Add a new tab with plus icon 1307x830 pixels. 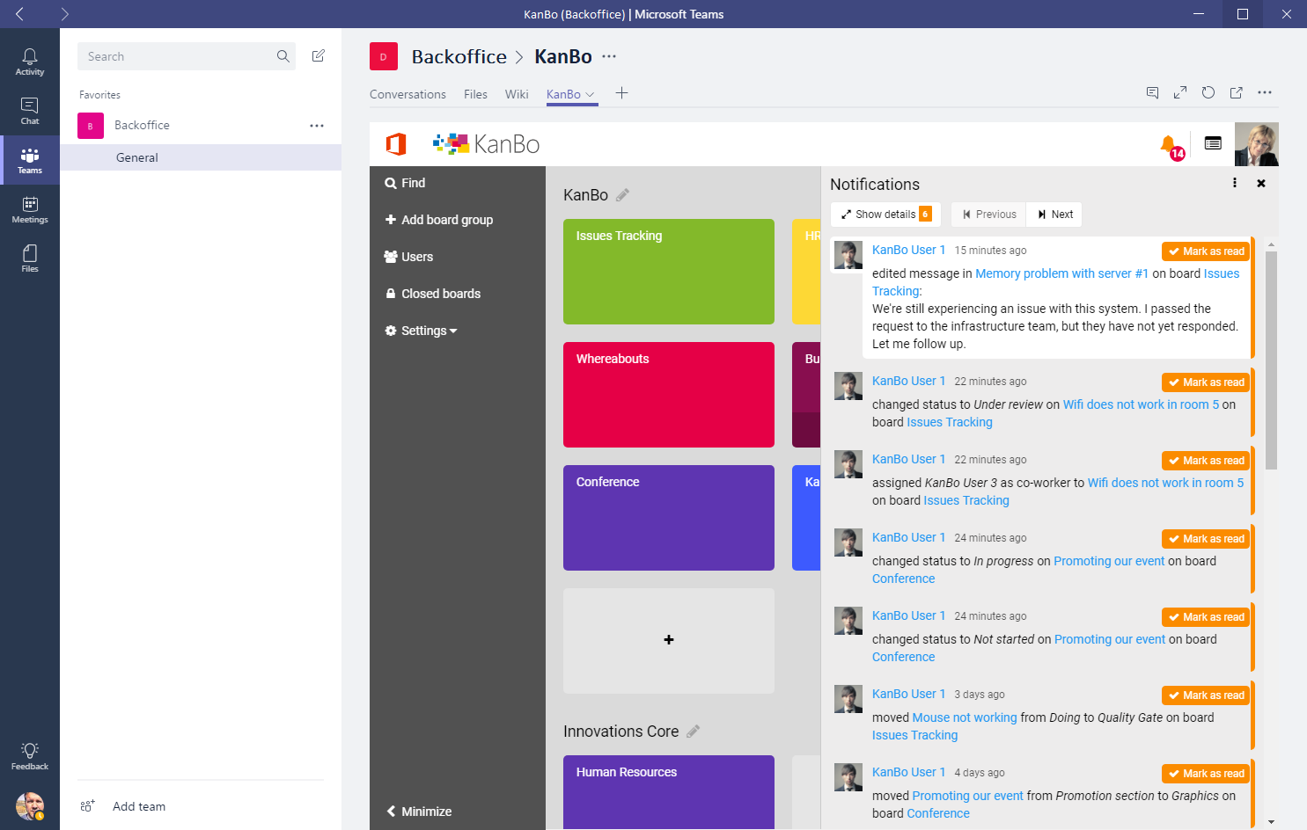(621, 93)
